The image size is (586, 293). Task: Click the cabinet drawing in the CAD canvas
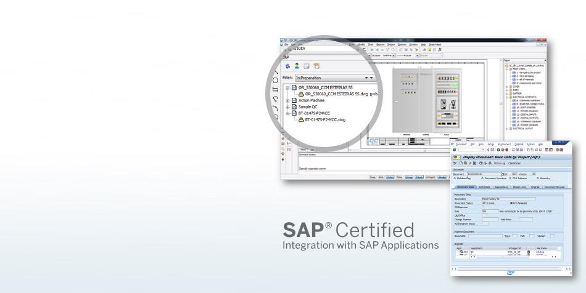tap(426, 100)
